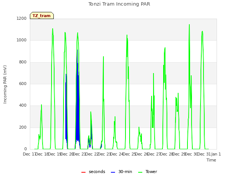This screenshot has width=239, height=179.
Task: Click the chart title Tonzi Tram Incoming PAR
Action: click(x=119, y=4)
